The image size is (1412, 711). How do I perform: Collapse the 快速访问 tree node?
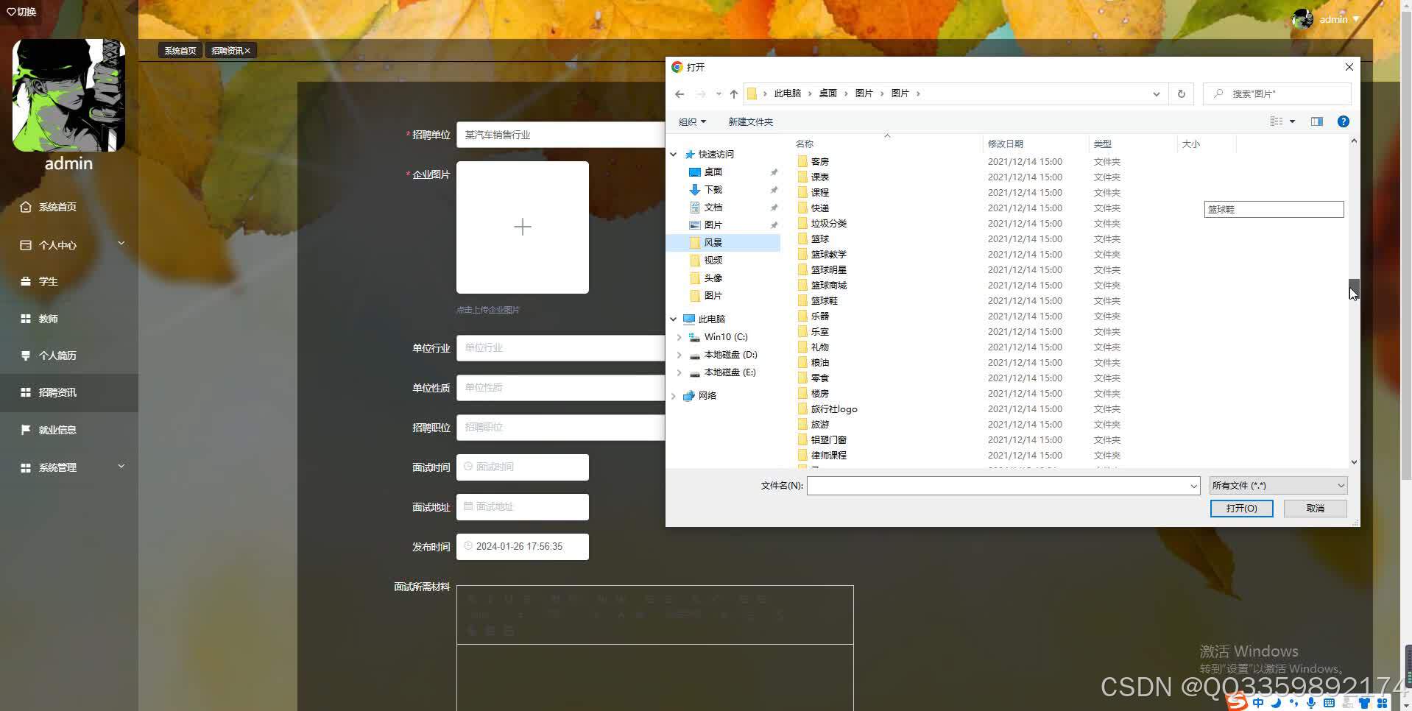673,155
